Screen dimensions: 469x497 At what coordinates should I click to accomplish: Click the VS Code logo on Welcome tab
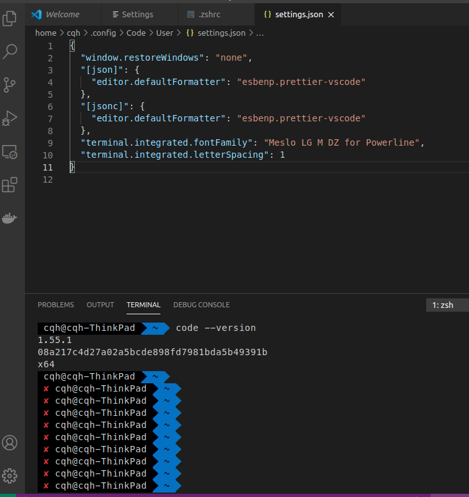pyautogui.click(x=37, y=15)
